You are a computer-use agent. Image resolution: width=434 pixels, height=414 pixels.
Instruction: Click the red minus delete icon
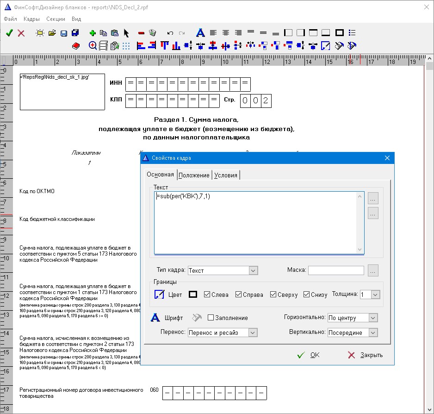pyautogui.click(x=141, y=33)
